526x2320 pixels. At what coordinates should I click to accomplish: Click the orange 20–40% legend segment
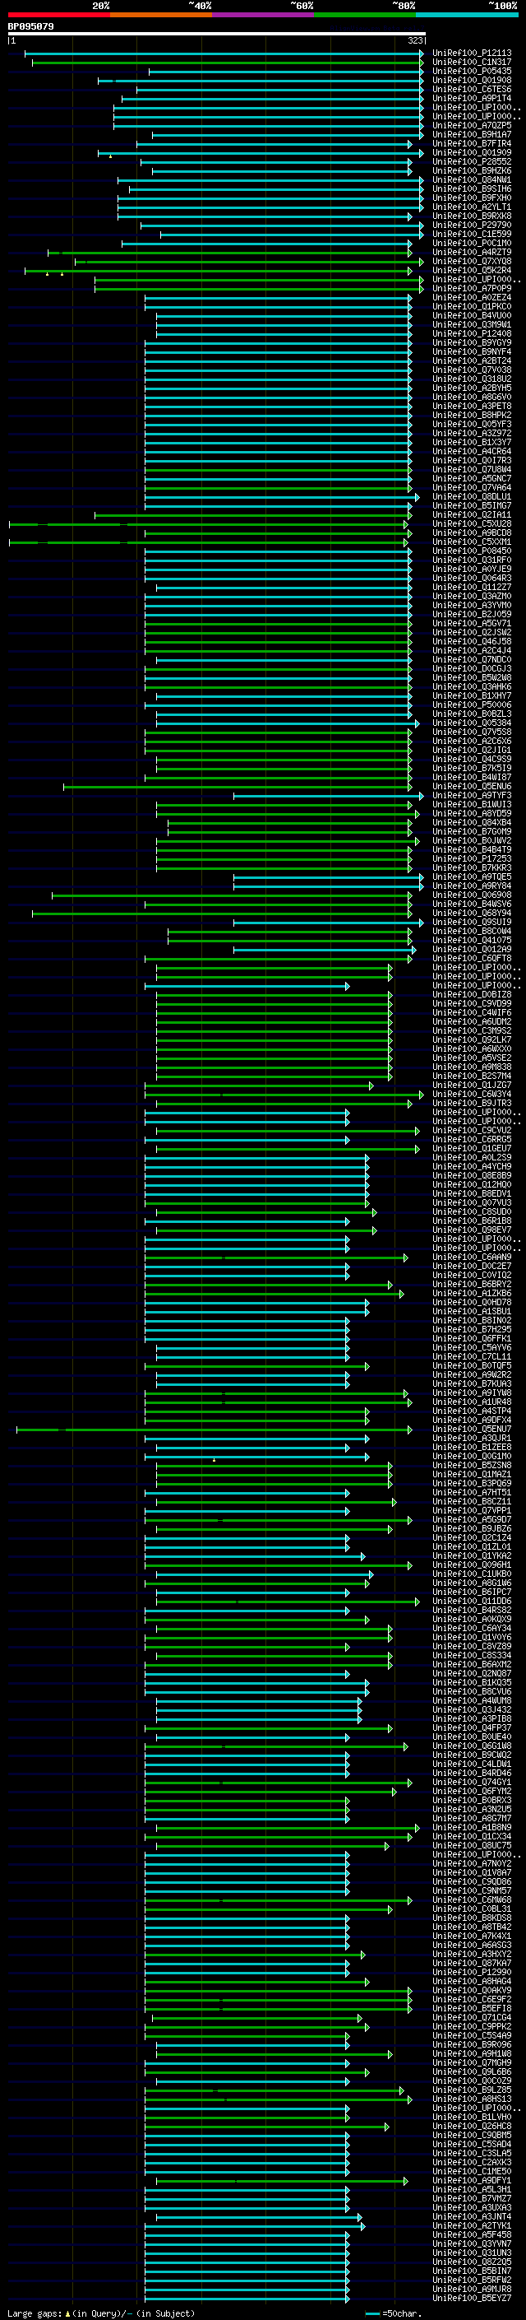[x=161, y=16]
